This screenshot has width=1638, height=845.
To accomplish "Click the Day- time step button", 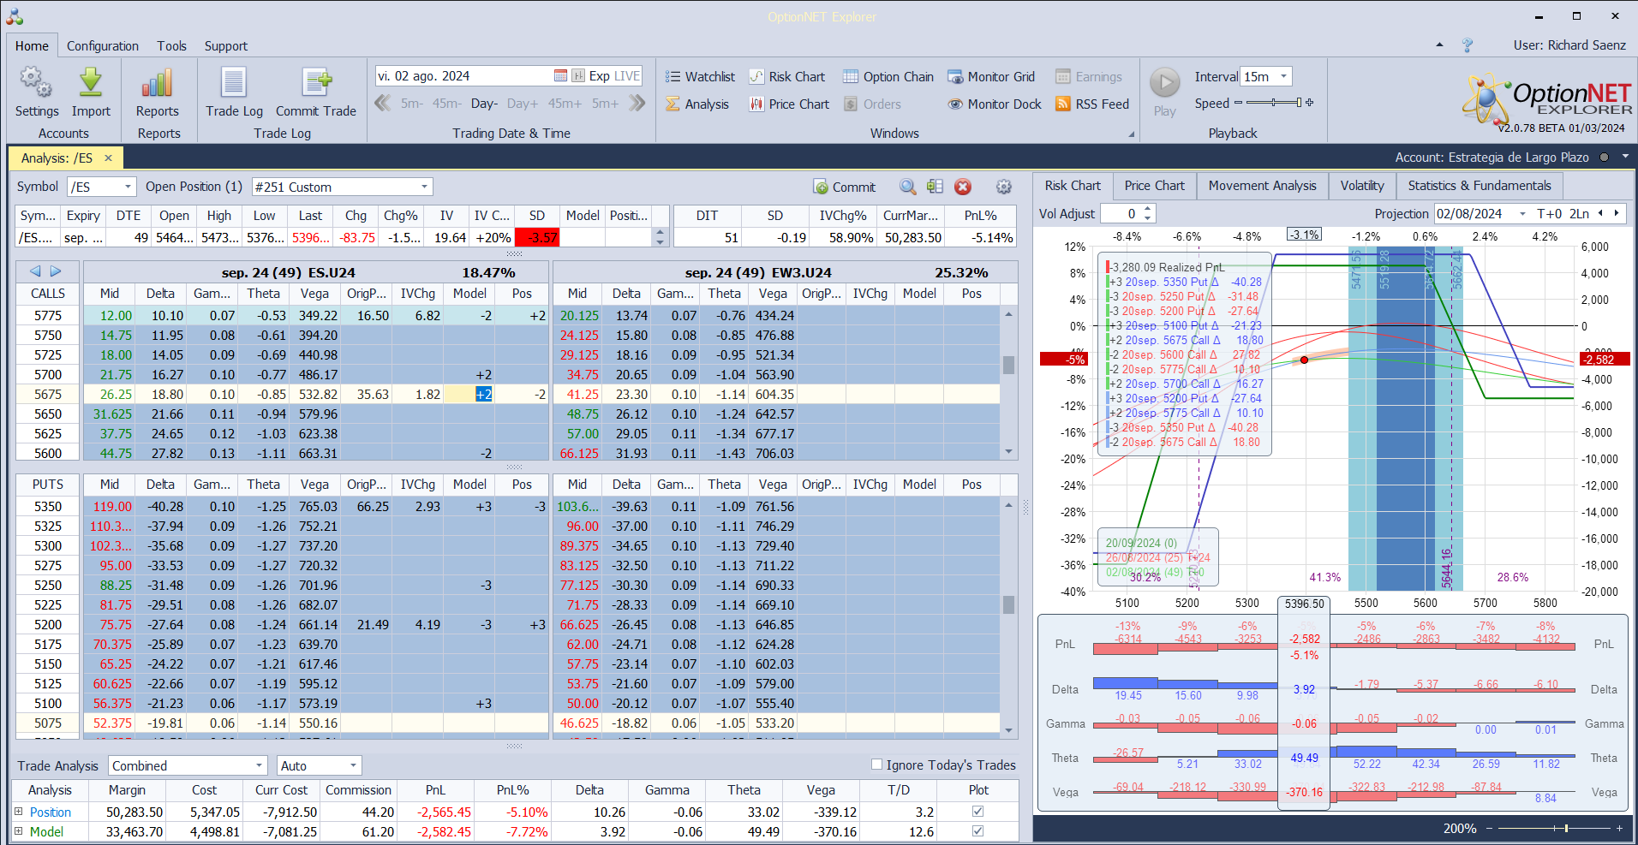I will click(484, 104).
